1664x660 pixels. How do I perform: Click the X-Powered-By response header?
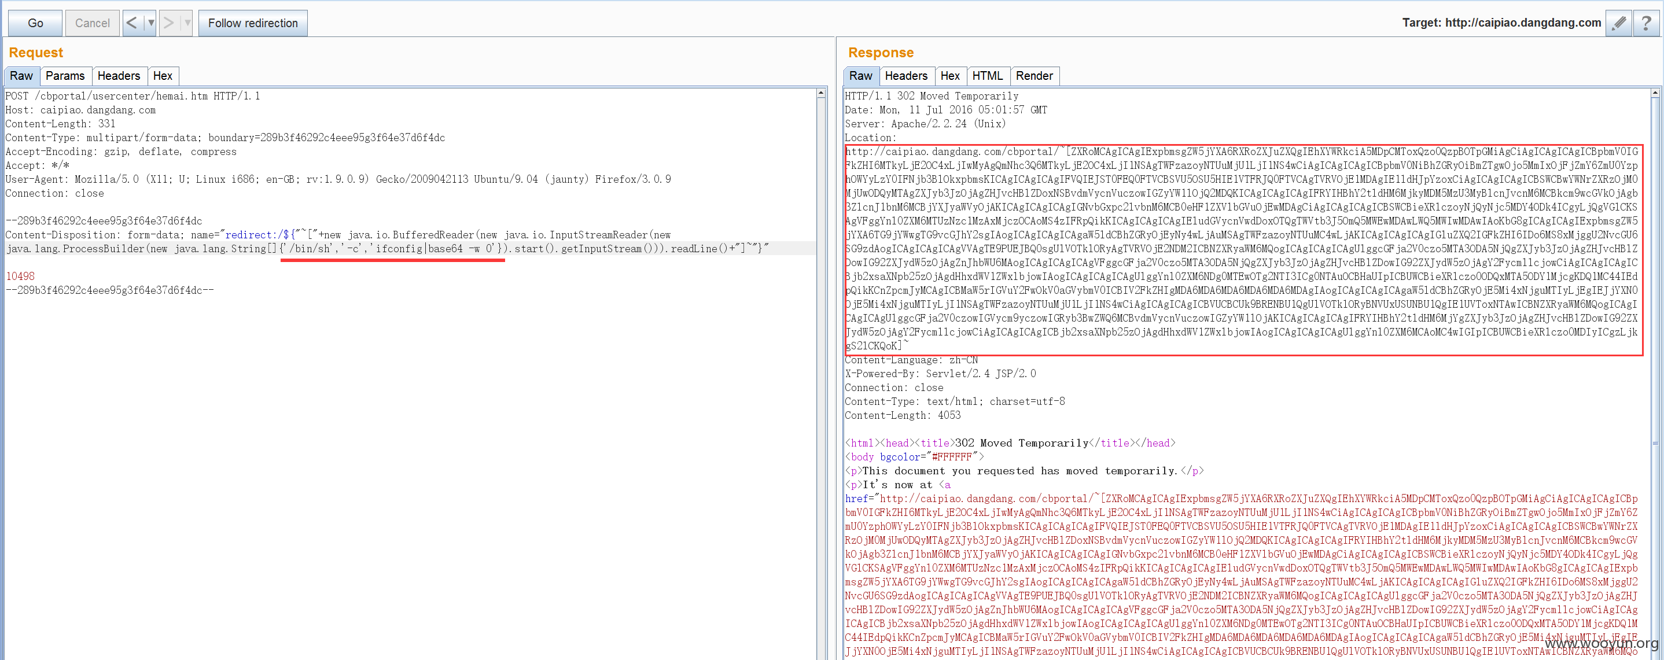(940, 374)
